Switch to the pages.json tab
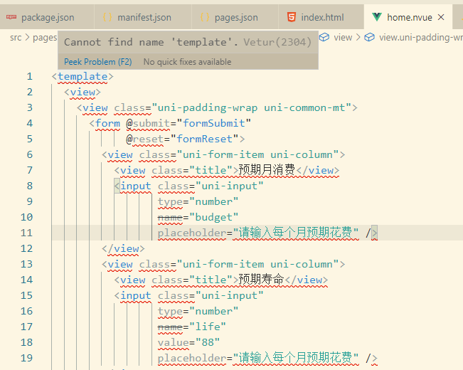The width and height of the screenshot is (463, 370). pos(235,17)
